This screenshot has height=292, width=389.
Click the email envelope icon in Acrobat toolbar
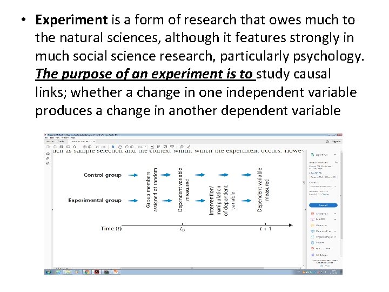pos(68,147)
